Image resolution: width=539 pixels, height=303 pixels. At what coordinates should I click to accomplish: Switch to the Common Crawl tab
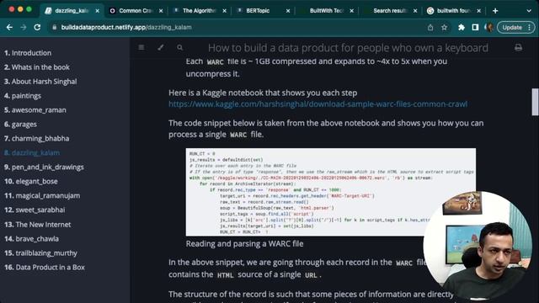(135, 11)
